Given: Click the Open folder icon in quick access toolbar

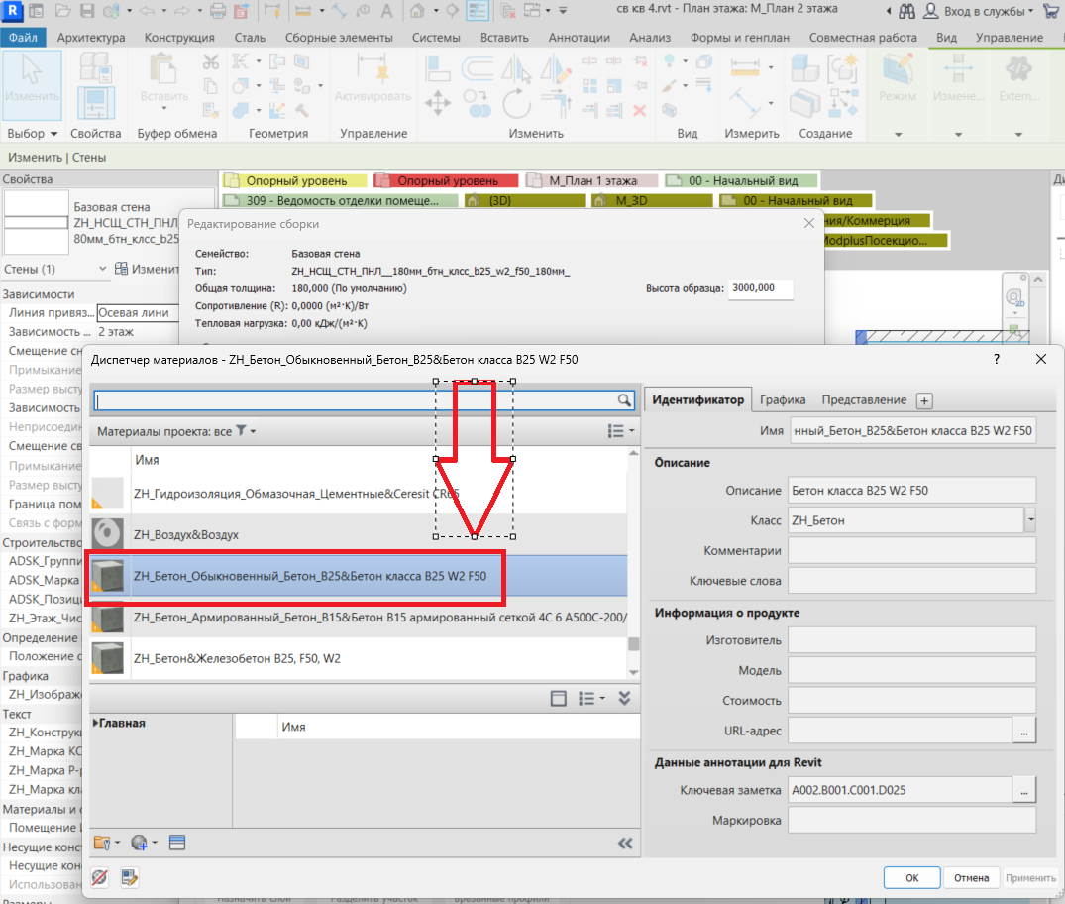Looking at the screenshot, I should coord(62,11).
